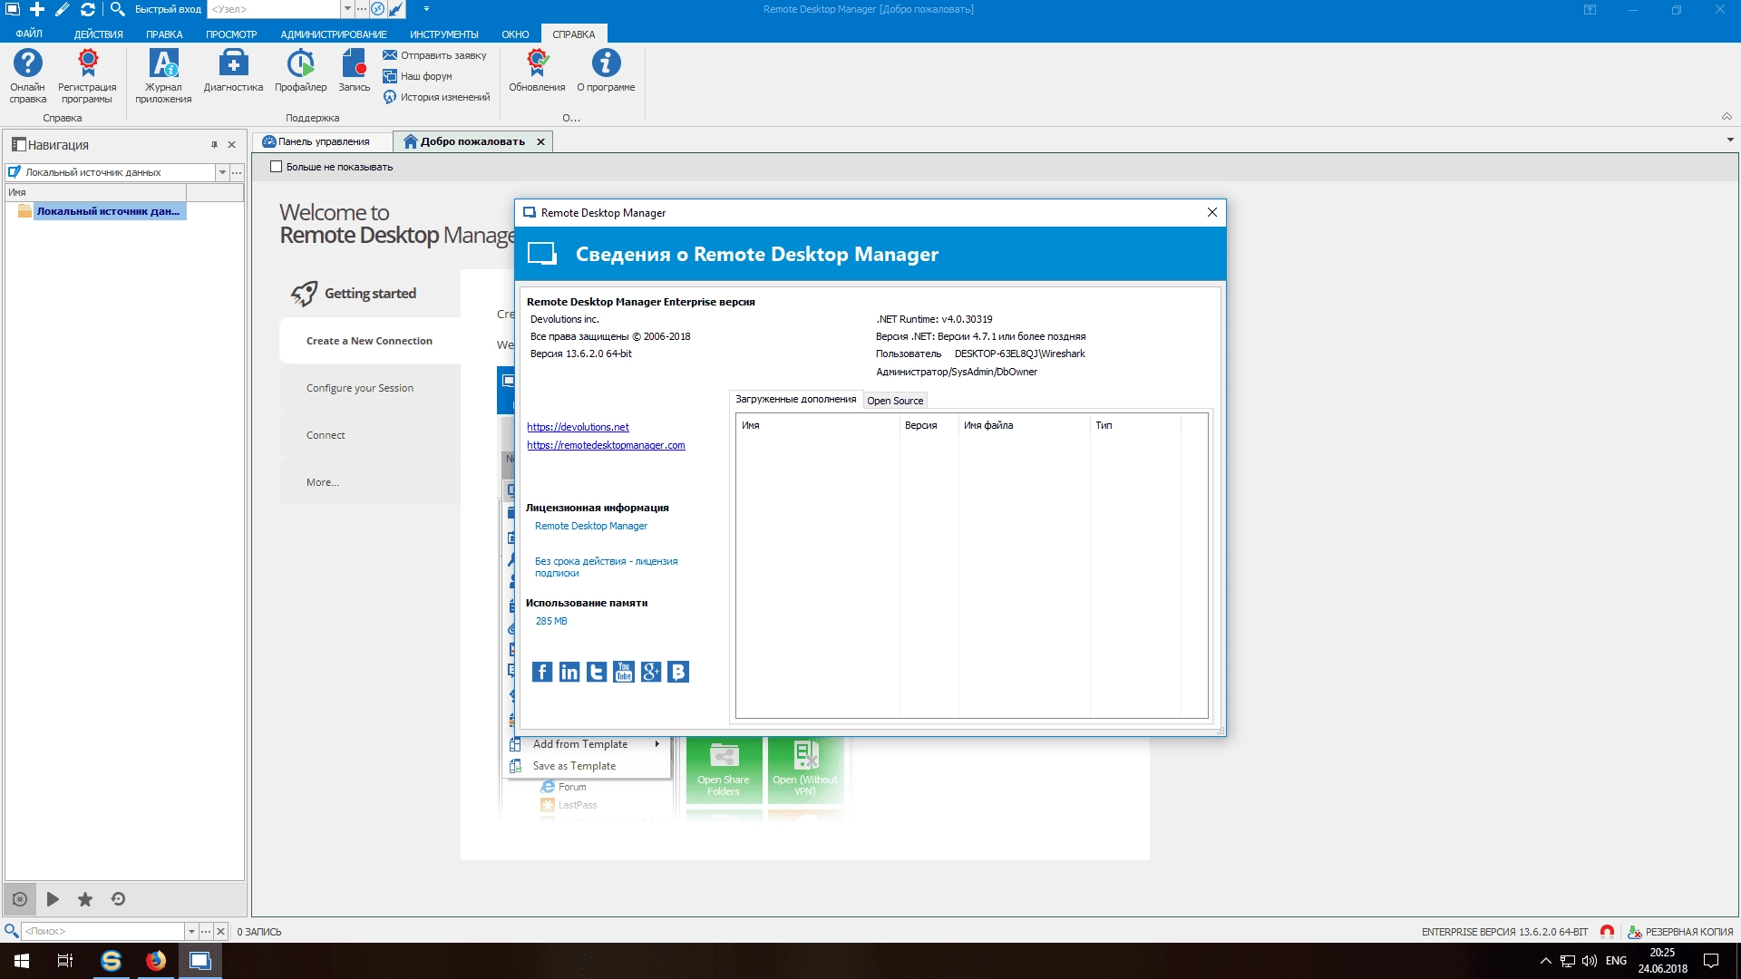
Task: Click the Имя column header in add-ons table
Action: click(x=818, y=425)
